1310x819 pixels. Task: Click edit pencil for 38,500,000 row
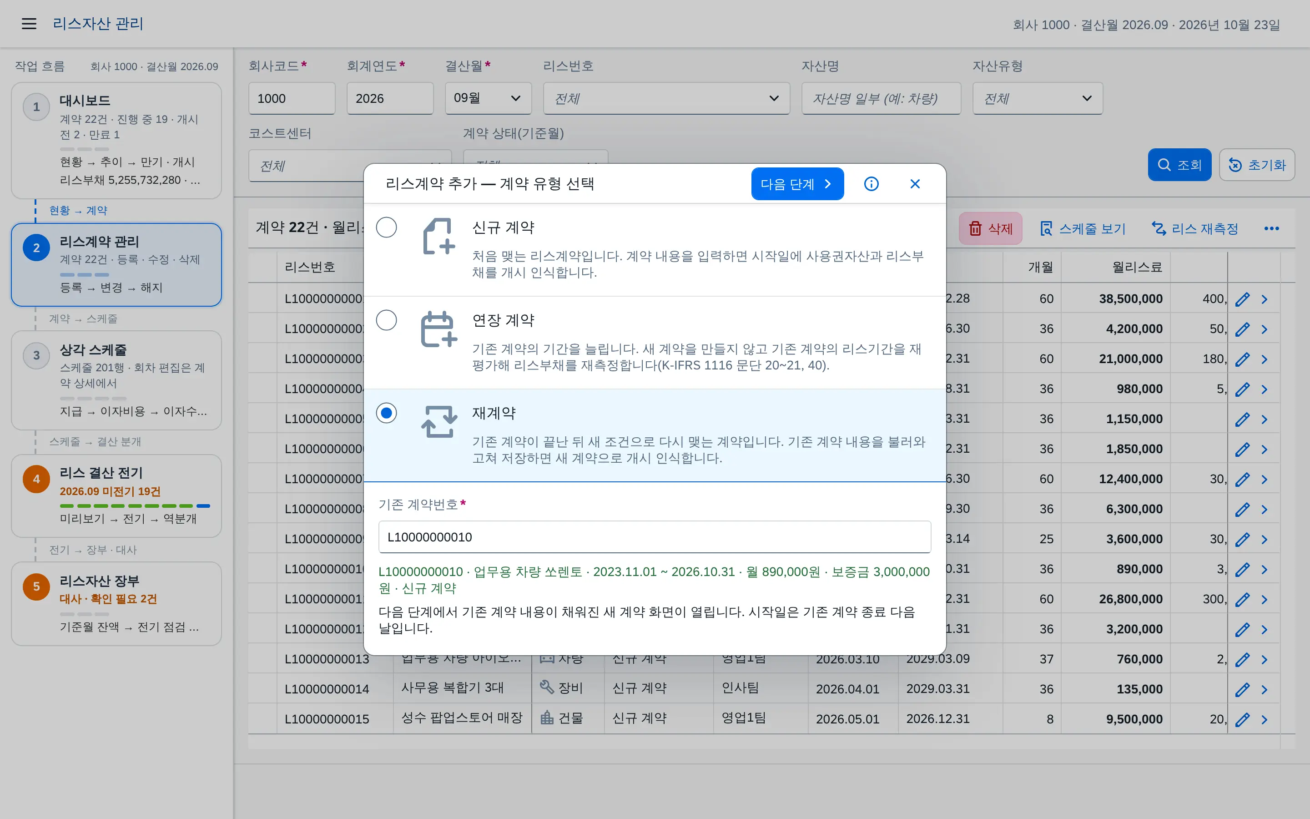click(x=1242, y=299)
